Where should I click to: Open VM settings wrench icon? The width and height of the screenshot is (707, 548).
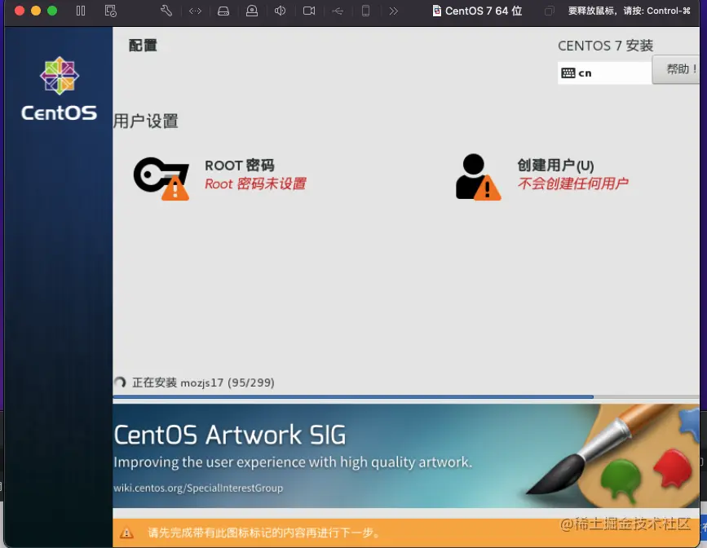click(166, 11)
